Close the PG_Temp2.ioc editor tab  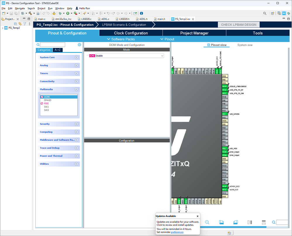click(x=193, y=19)
